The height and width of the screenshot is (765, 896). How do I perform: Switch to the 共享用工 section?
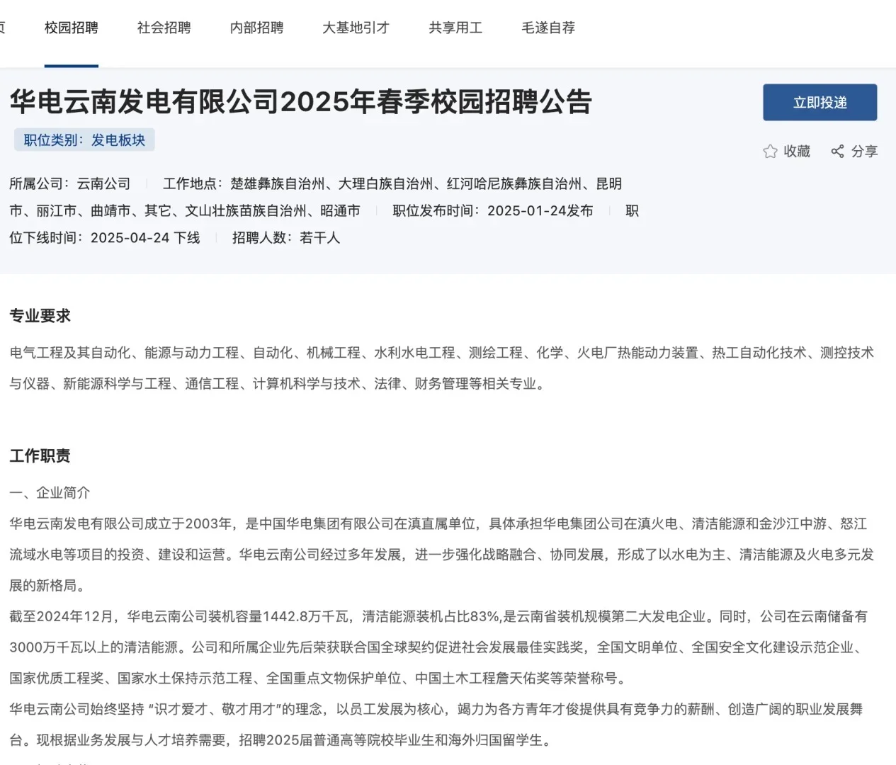click(455, 28)
